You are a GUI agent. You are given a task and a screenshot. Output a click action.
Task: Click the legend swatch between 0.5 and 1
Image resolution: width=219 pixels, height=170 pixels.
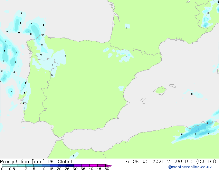coord(14,165)
